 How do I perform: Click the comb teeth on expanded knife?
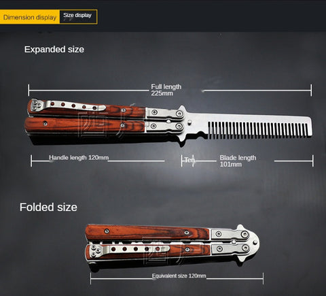click(258, 130)
